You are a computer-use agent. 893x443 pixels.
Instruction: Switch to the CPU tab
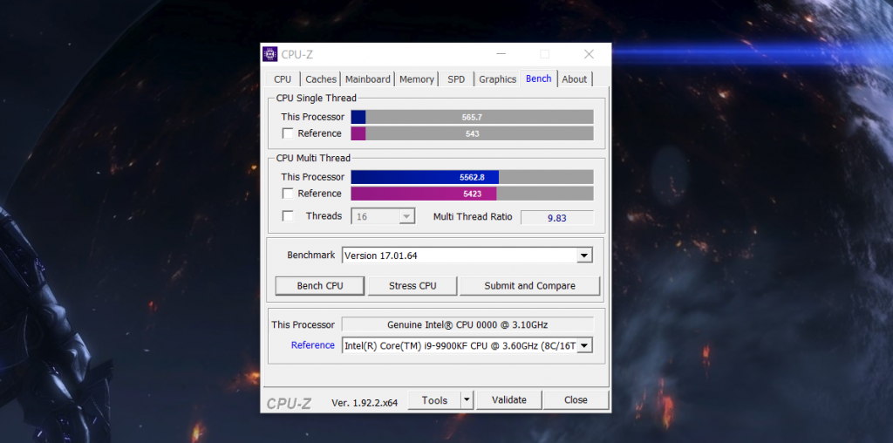click(x=283, y=79)
